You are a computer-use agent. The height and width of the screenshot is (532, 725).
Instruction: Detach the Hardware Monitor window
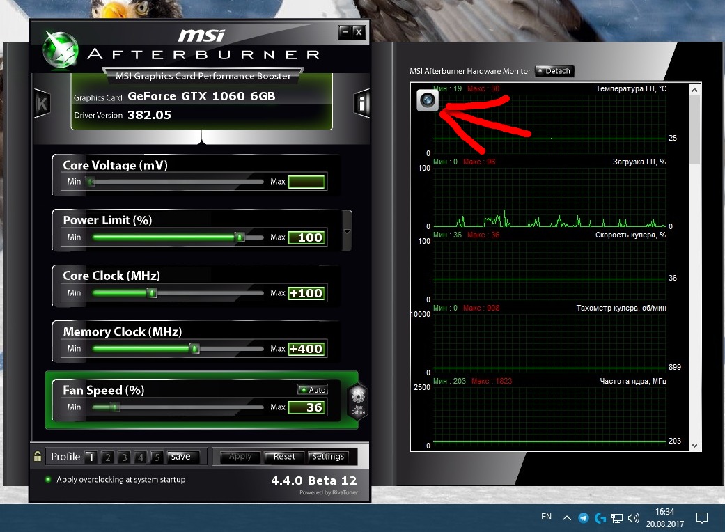tap(554, 71)
